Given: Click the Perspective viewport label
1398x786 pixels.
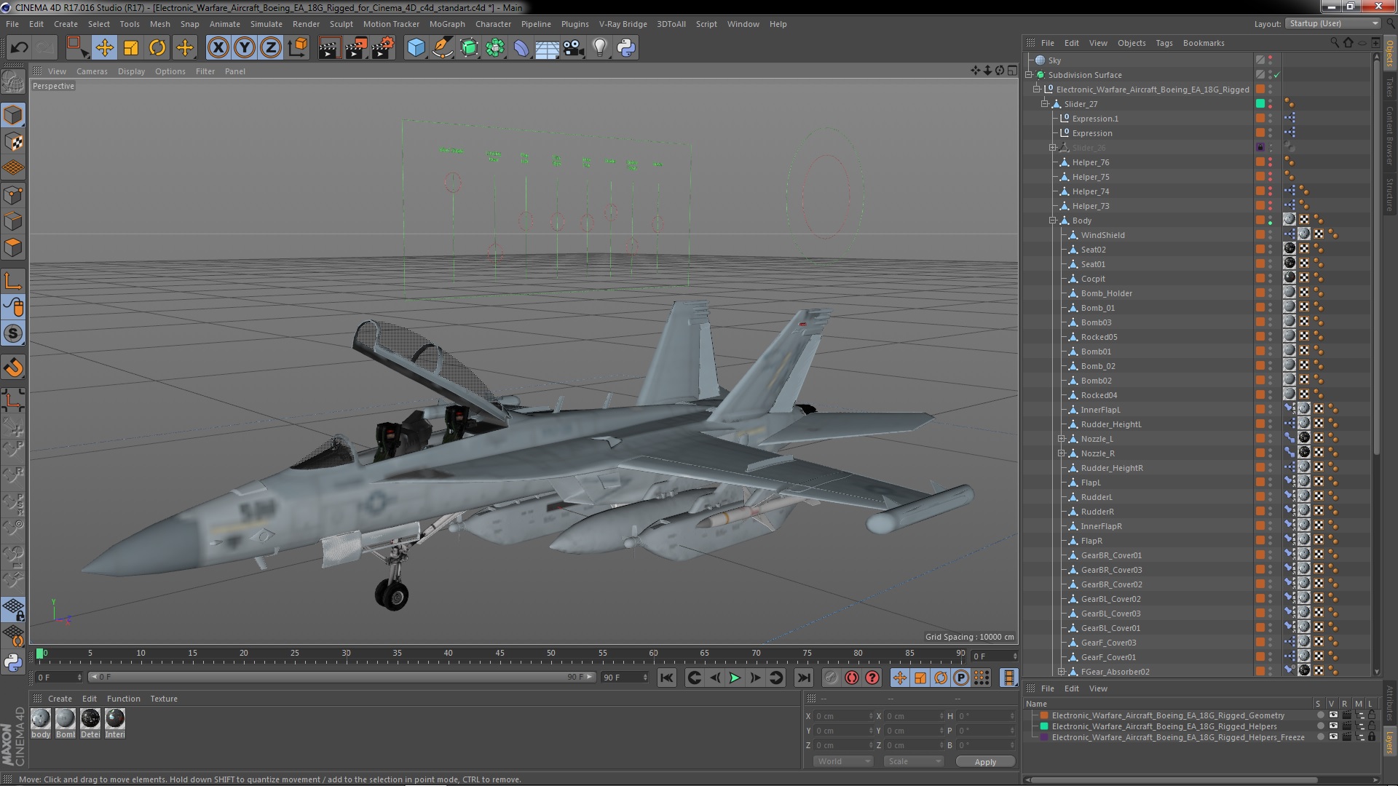Looking at the screenshot, I should (53, 86).
